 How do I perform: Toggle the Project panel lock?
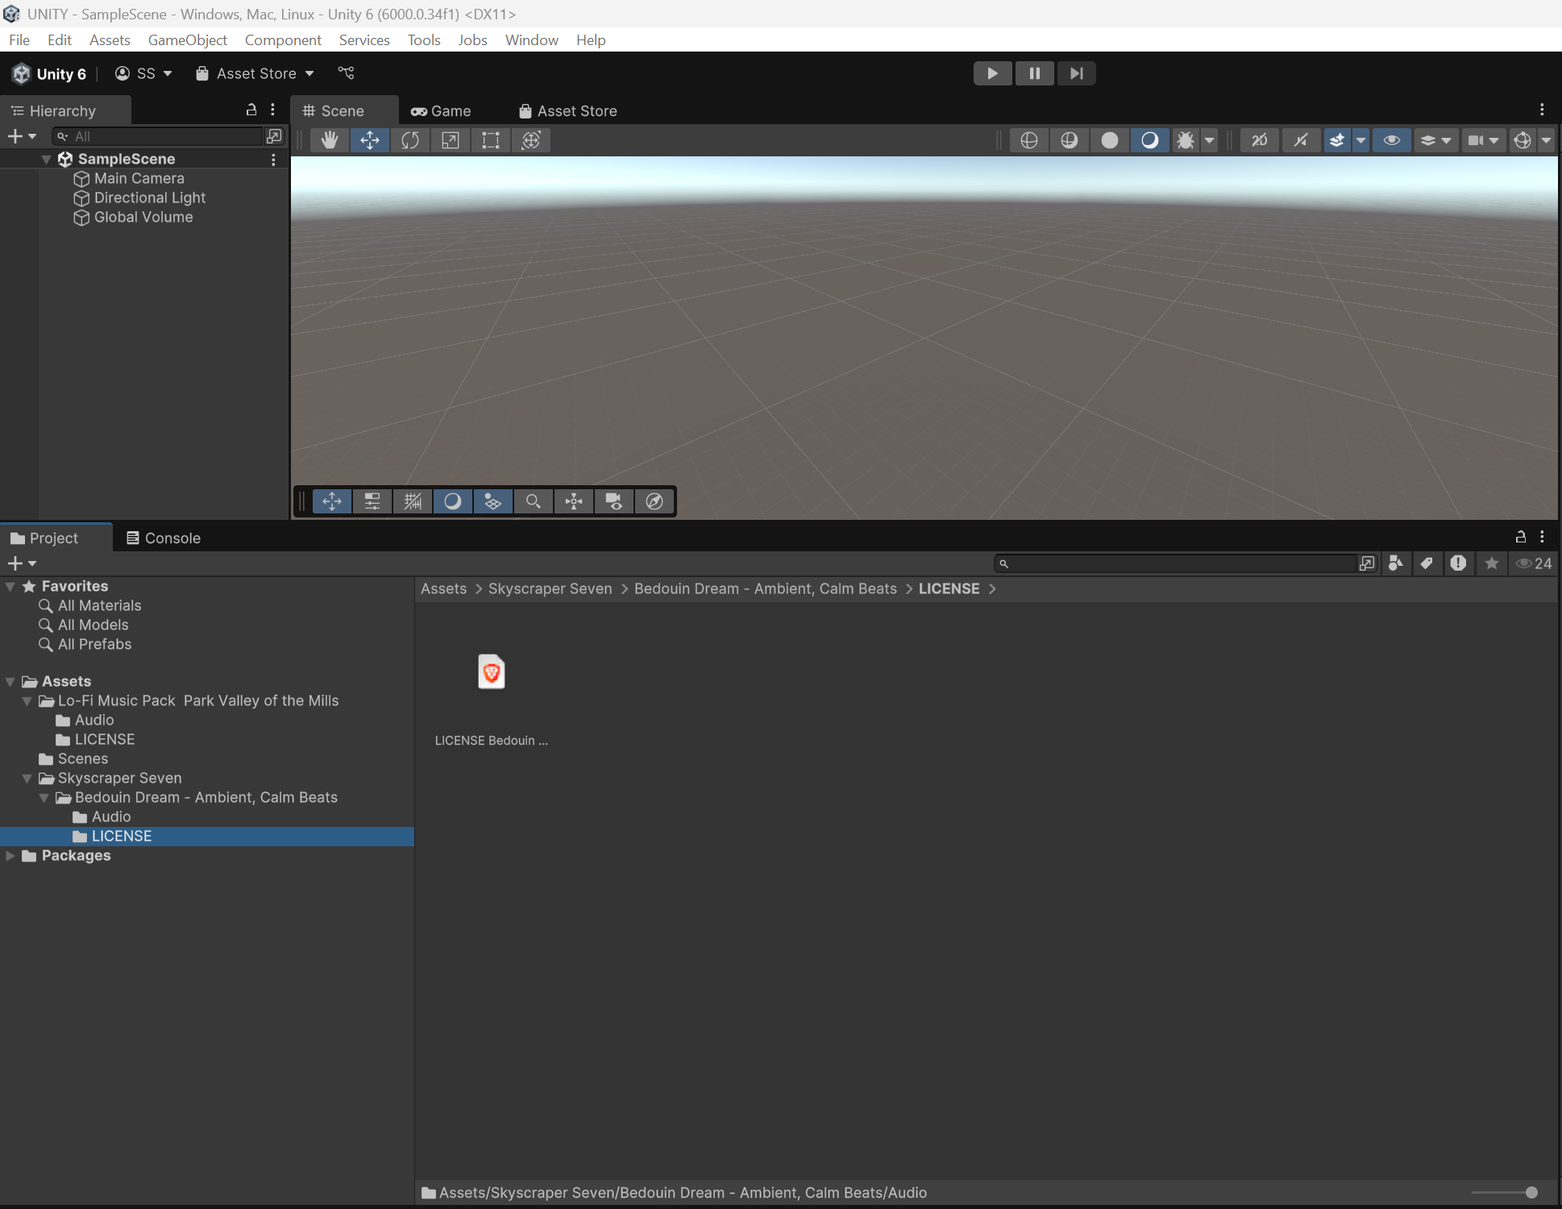(x=1521, y=537)
